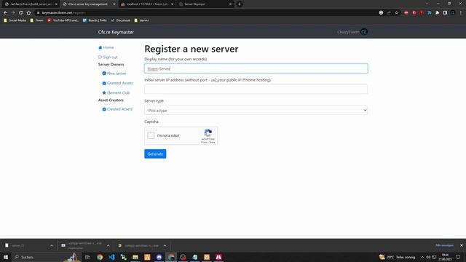Viewport: 466px width, 262px height.
Task: Open the browser side panel icon
Action: (445, 13)
